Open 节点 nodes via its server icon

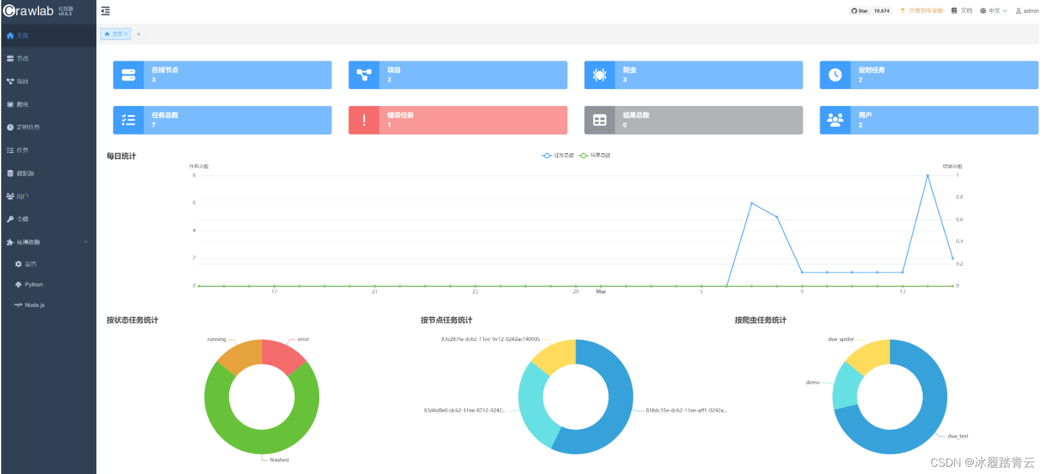click(x=10, y=58)
